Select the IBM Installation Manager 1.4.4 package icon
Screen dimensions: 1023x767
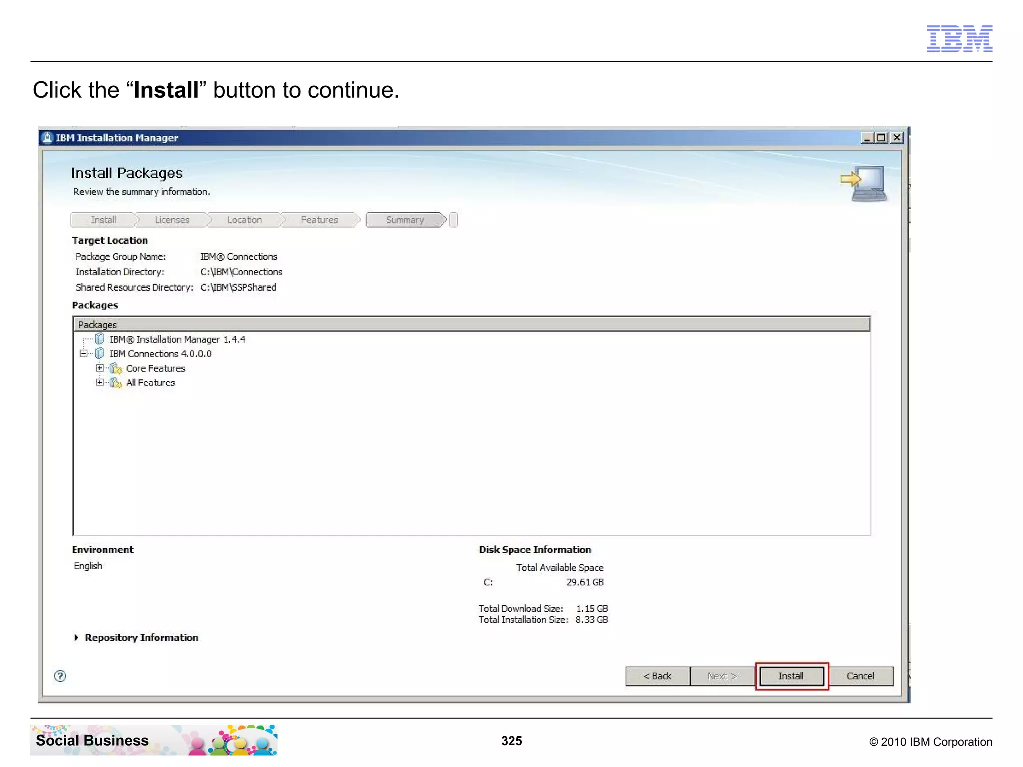coord(99,339)
